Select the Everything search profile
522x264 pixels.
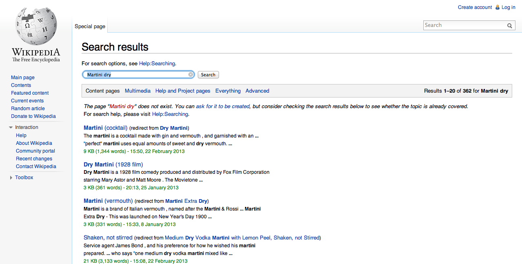point(228,91)
